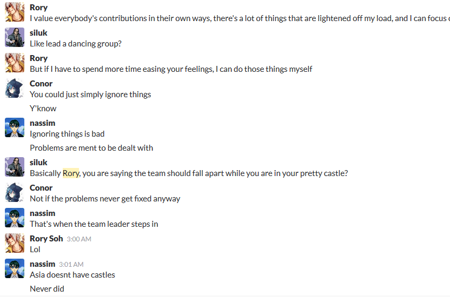Viewport: 450px width, 297px height.
Task: Select the "Y'know" message from Conor
Action: tap(43, 109)
